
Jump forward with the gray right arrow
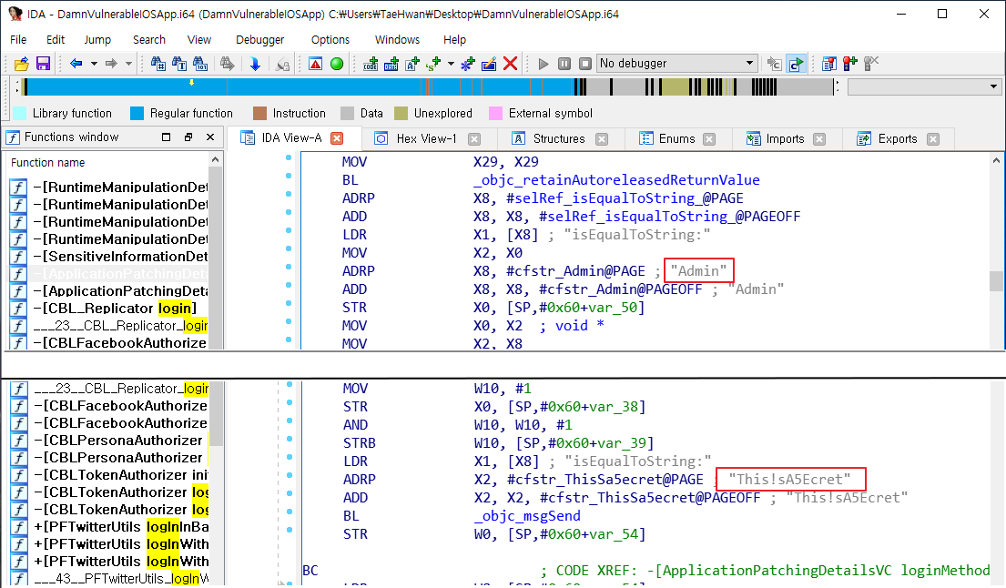[111, 64]
